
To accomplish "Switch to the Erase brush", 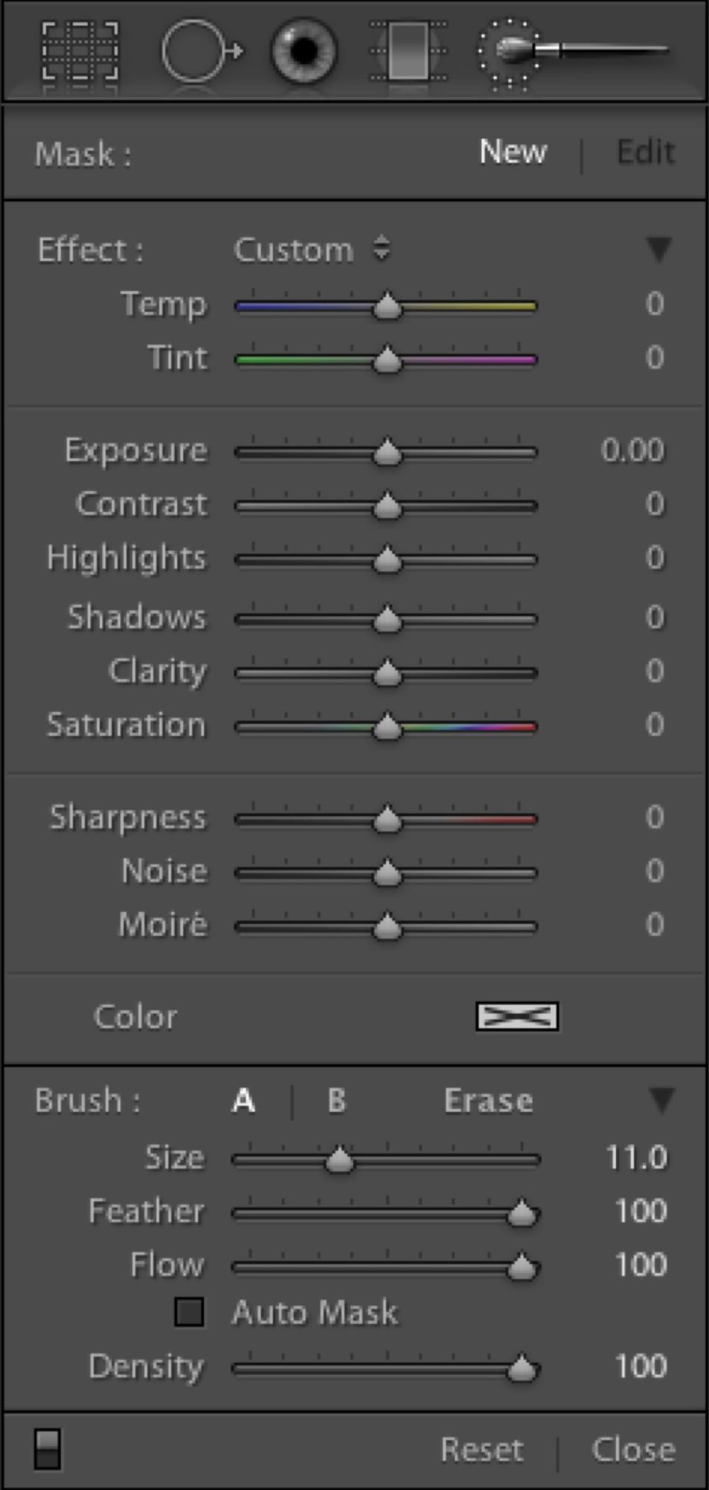I will tap(488, 1101).
